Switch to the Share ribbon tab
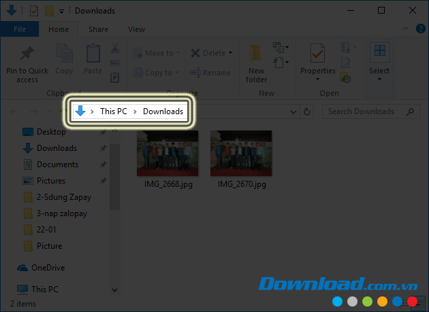This screenshot has width=429, height=312. [x=98, y=29]
